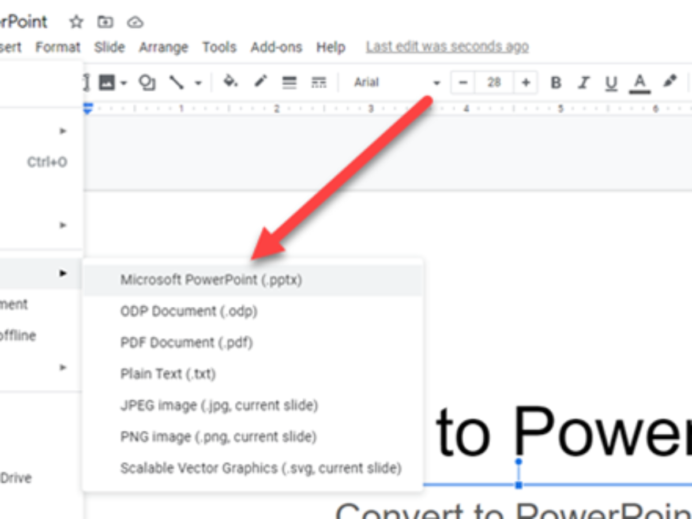Screen dimensions: 692x519
Task: Open the Arrange menu
Action: pos(163,47)
